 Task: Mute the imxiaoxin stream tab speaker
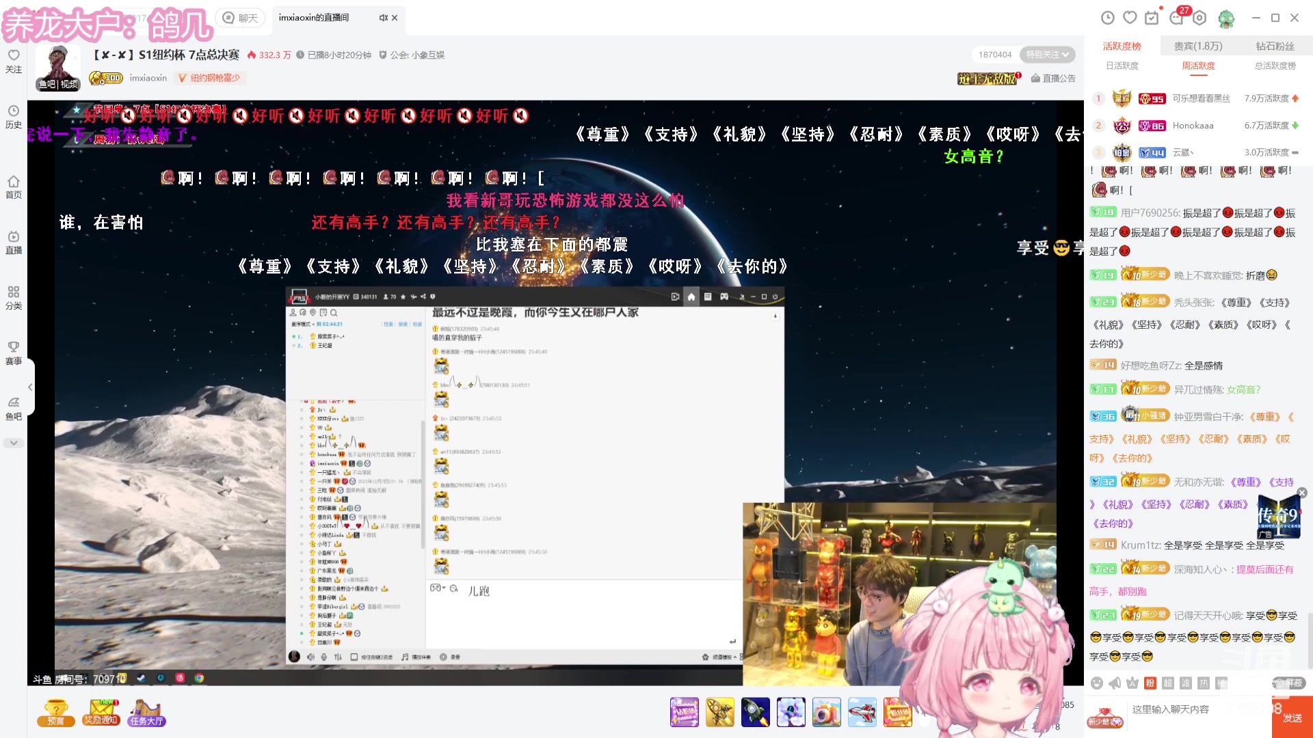[383, 18]
